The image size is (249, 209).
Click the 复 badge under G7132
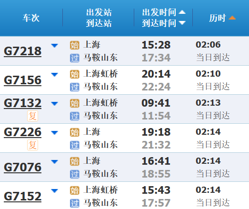coord(32,116)
